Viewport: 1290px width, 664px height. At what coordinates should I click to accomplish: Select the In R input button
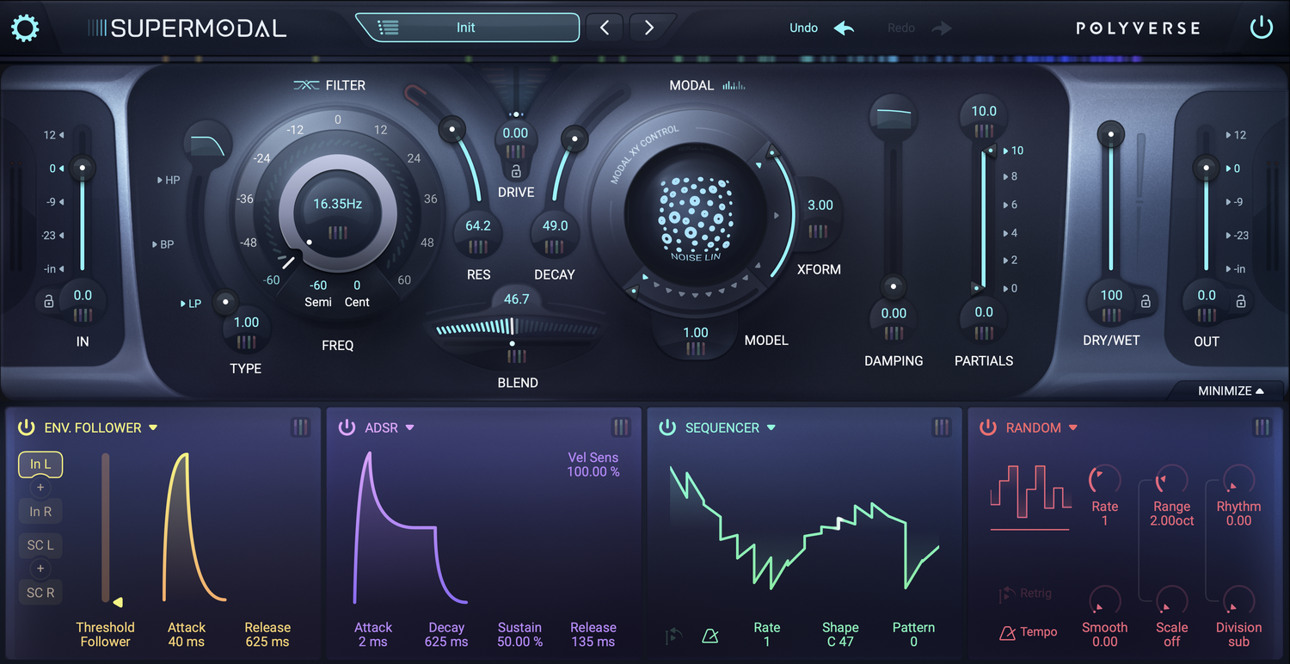click(40, 511)
